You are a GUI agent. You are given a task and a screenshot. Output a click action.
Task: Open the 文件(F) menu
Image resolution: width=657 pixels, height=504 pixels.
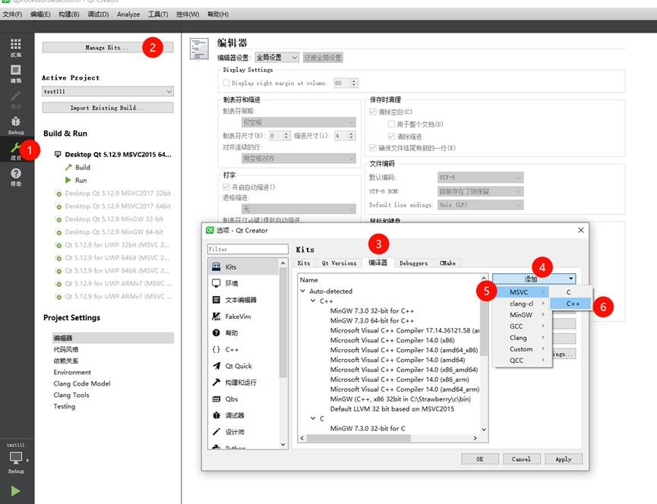(x=12, y=14)
